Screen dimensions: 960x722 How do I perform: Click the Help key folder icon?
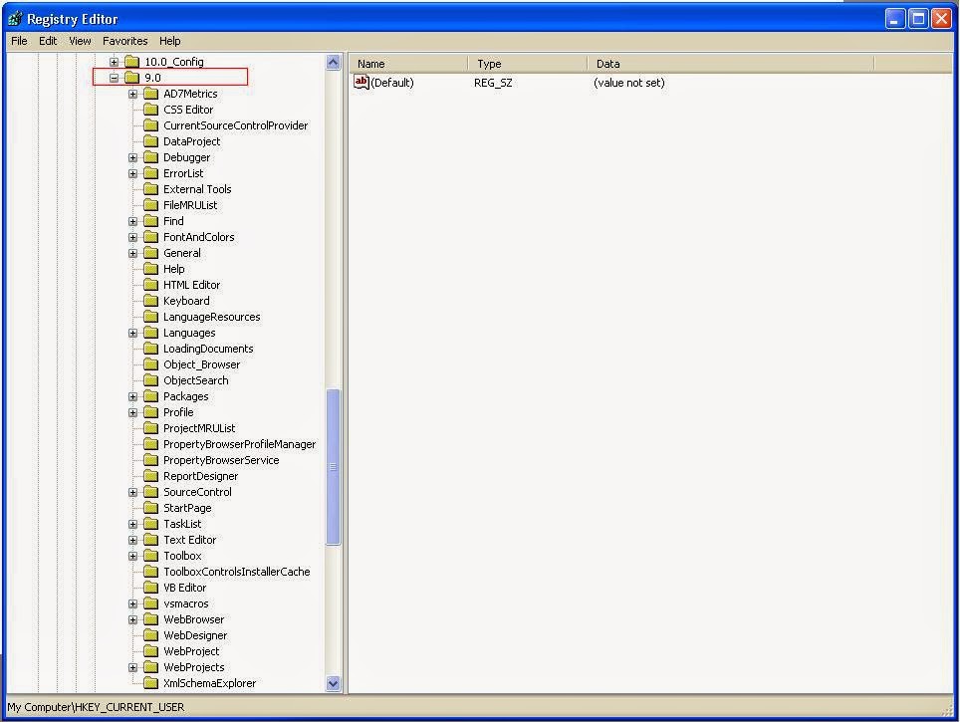pos(150,268)
